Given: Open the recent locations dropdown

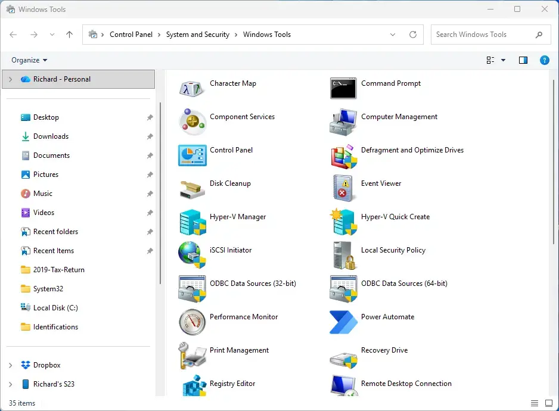Looking at the screenshot, I should 52,35.
